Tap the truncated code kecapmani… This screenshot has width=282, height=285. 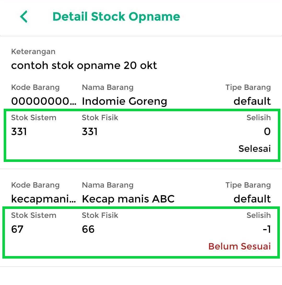pyautogui.click(x=44, y=199)
